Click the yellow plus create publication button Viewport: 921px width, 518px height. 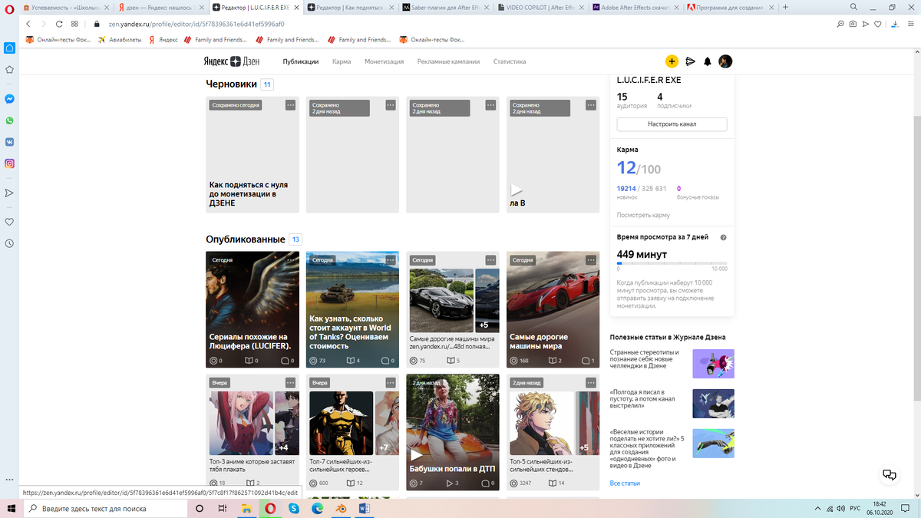672,61
